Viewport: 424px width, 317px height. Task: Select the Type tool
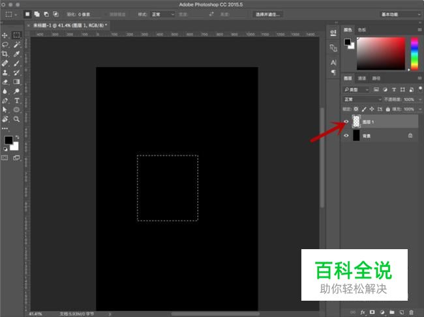pos(16,100)
